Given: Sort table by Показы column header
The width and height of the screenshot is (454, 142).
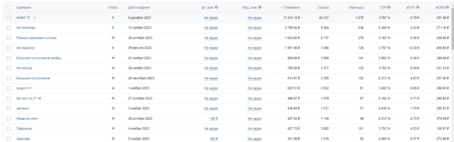Looking at the screenshot, I should (x=323, y=7).
